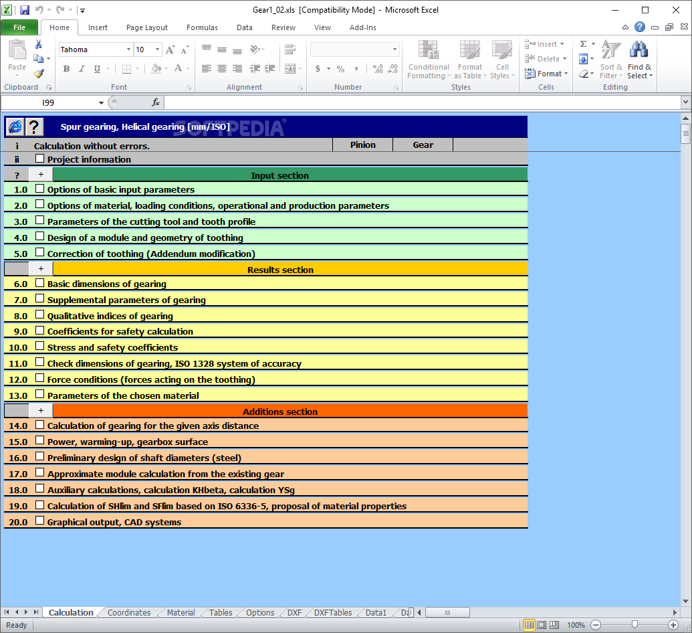Check Basic dimensions of gearing checkbox
Screen dimensions: 692x633
39,282
